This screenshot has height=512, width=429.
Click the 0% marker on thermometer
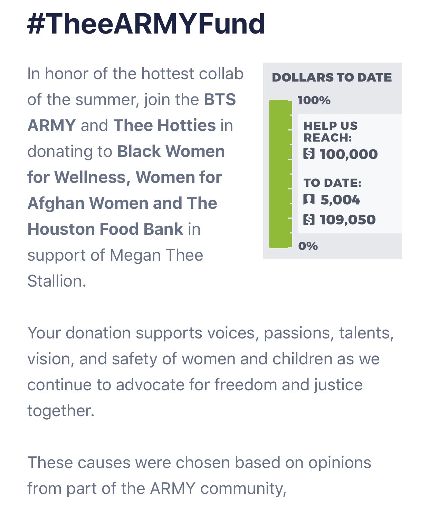point(308,246)
